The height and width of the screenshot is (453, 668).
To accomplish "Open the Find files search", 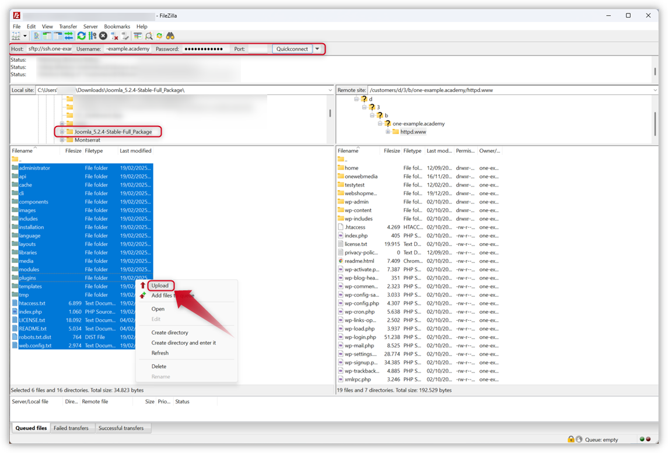I will tap(170, 36).
